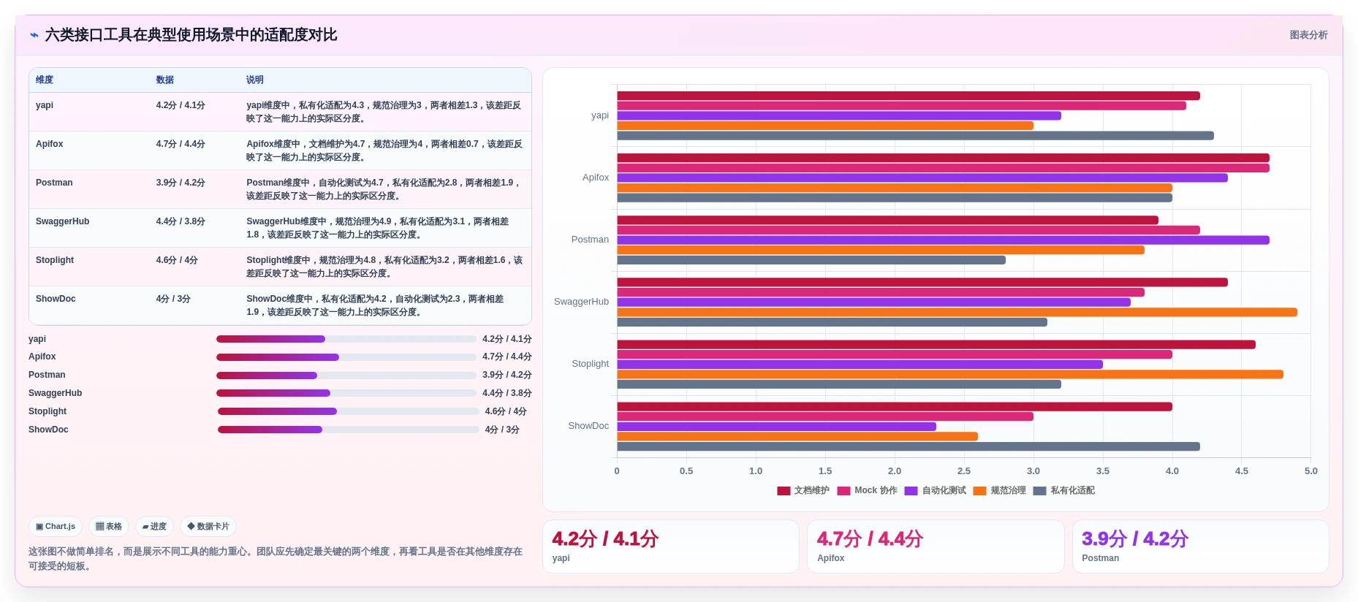Click the orange 规范治理 bar for Stoplight

(x=950, y=374)
